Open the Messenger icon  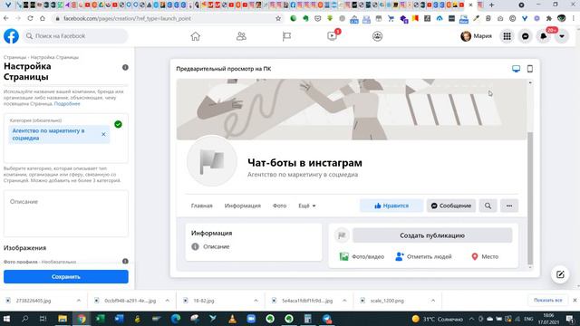526,36
